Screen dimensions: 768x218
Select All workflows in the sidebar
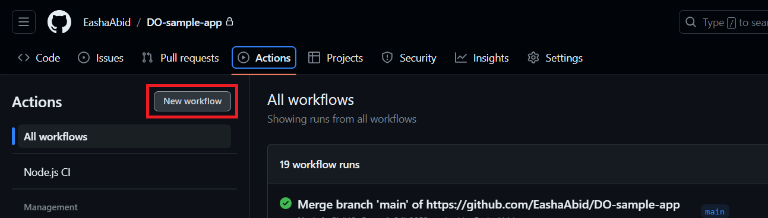(124, 136)
